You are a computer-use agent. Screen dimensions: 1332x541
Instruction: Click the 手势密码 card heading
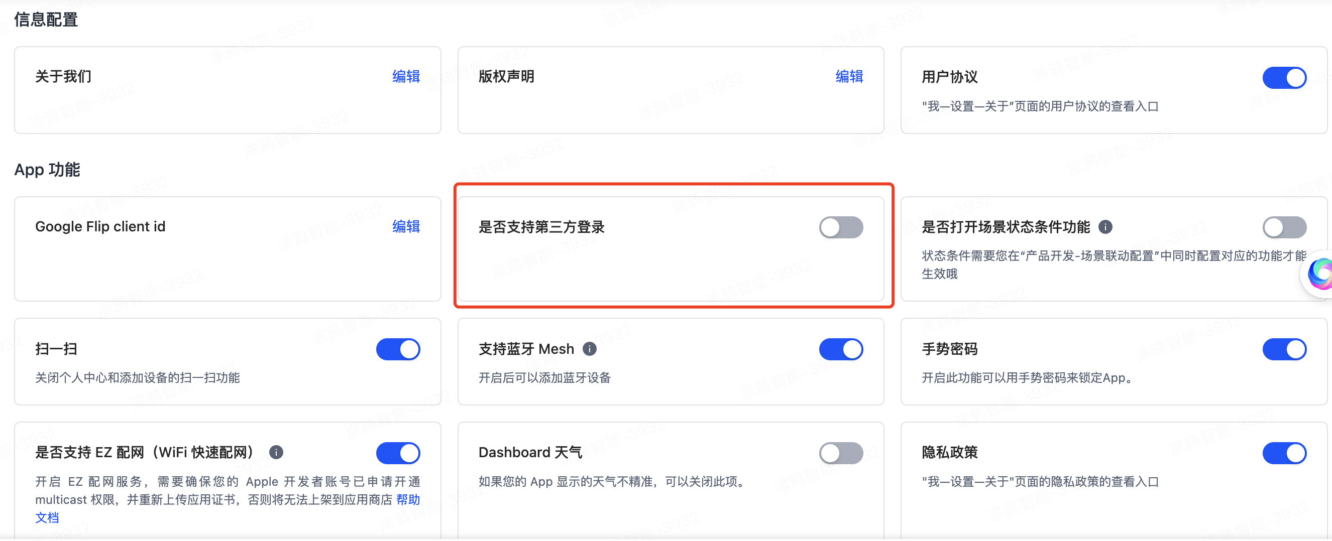(x=949, y=349)
